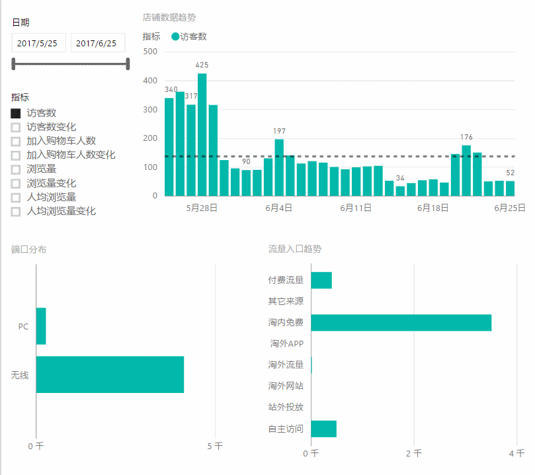
Task: Click the 店铺数据趋势 chart title
Action: tap(169, 17)
